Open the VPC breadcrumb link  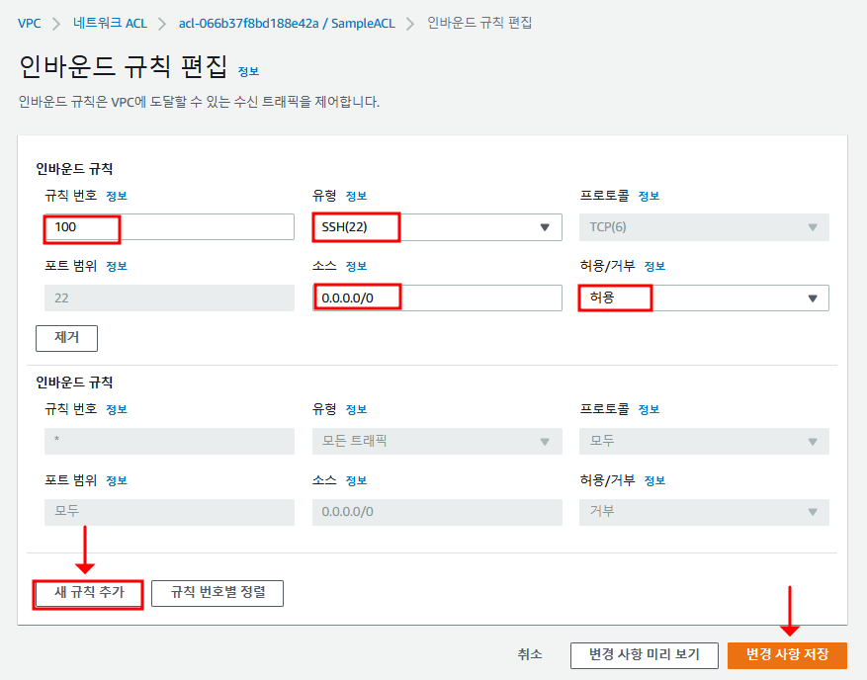pos(30,23)
